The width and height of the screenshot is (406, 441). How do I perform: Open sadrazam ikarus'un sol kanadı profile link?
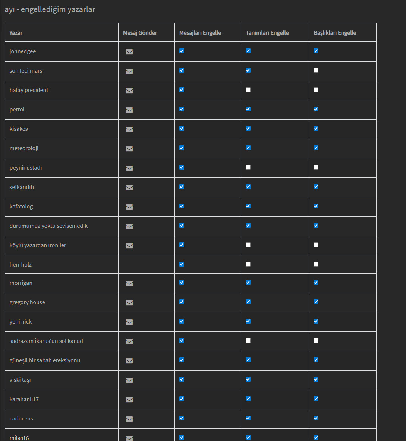(47, 341)
